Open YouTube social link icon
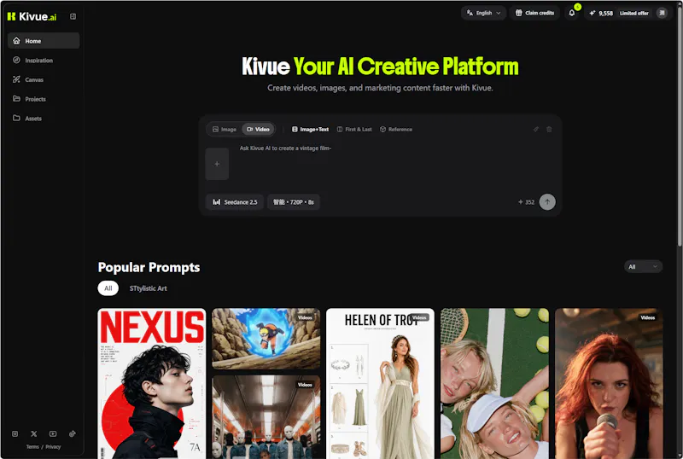This screenshot has height=459, width=683. pos(53,433)
